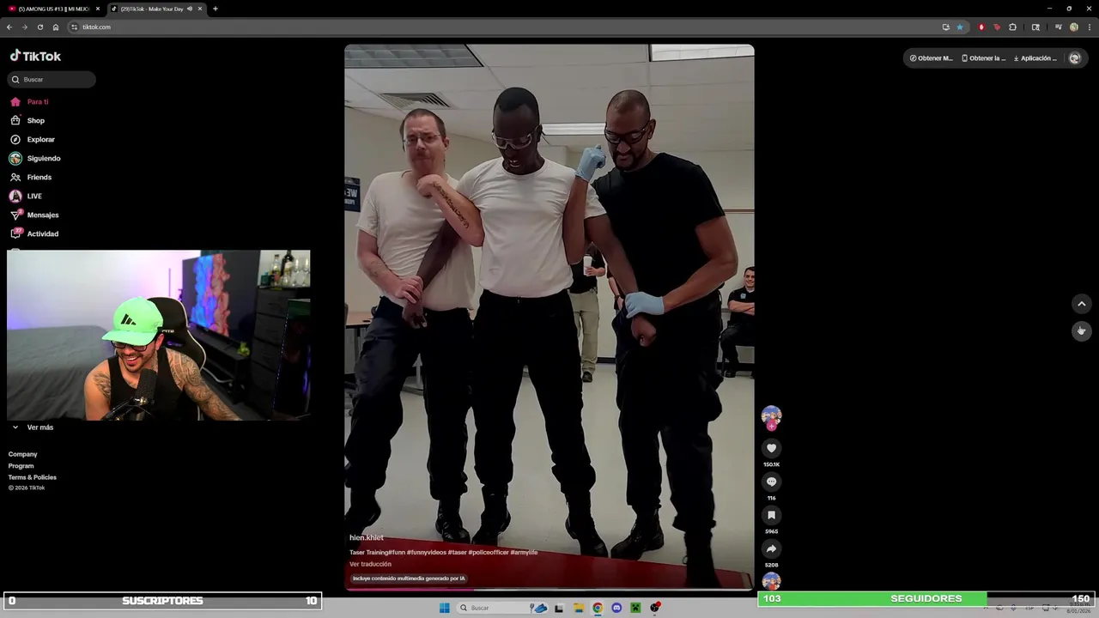Image resolution: width=1099 pixels, height=618 pixels.
Task: Click Obtener M... button at top right
Action: tap(932, 58)
